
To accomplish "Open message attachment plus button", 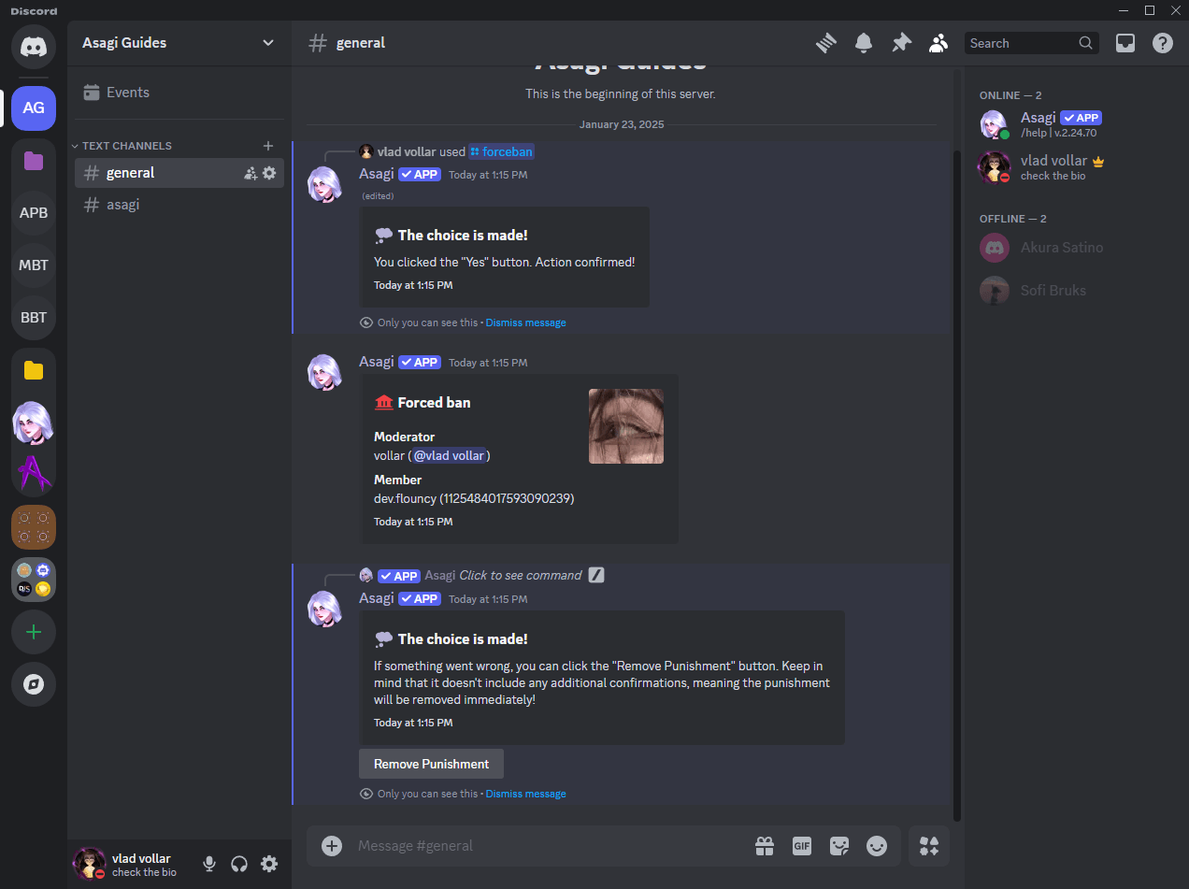I will pyautogui.click(x=332, y=846).
